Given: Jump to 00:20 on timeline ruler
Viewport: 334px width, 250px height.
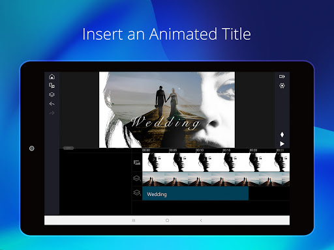Looking at the screenshot, I should (253, 150).
